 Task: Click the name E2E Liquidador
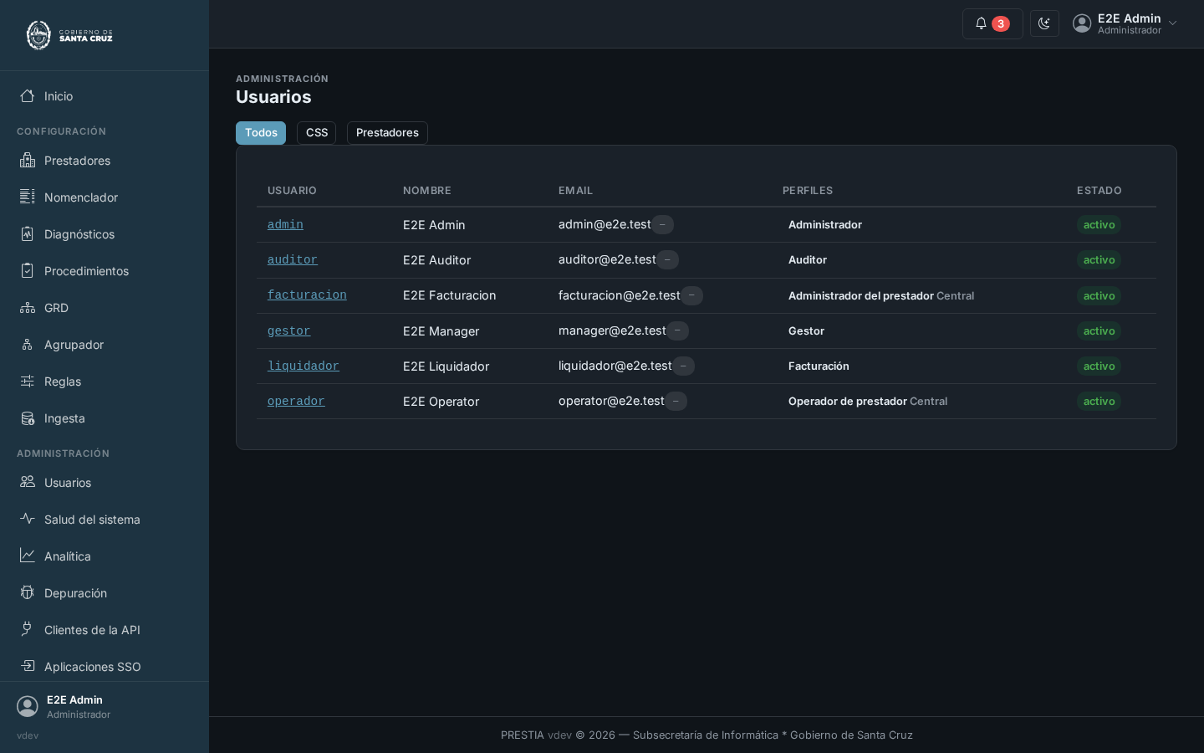click(x=446, y=366)
